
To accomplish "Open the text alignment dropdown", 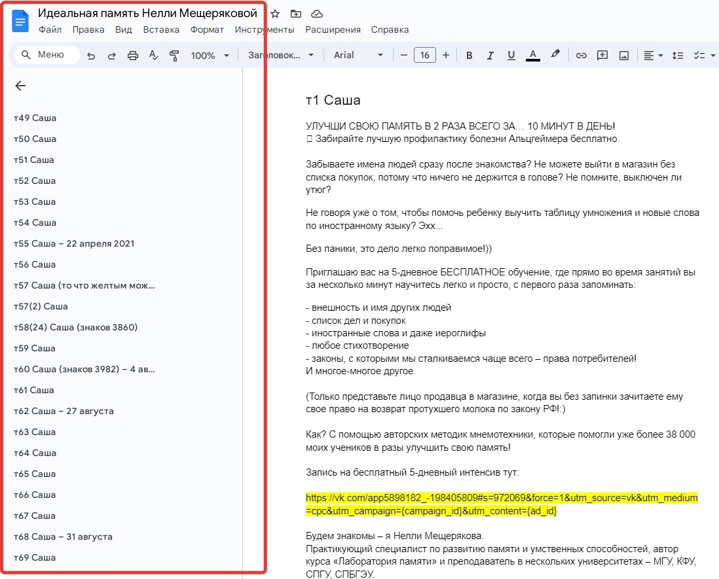I will tap(654, 56).
